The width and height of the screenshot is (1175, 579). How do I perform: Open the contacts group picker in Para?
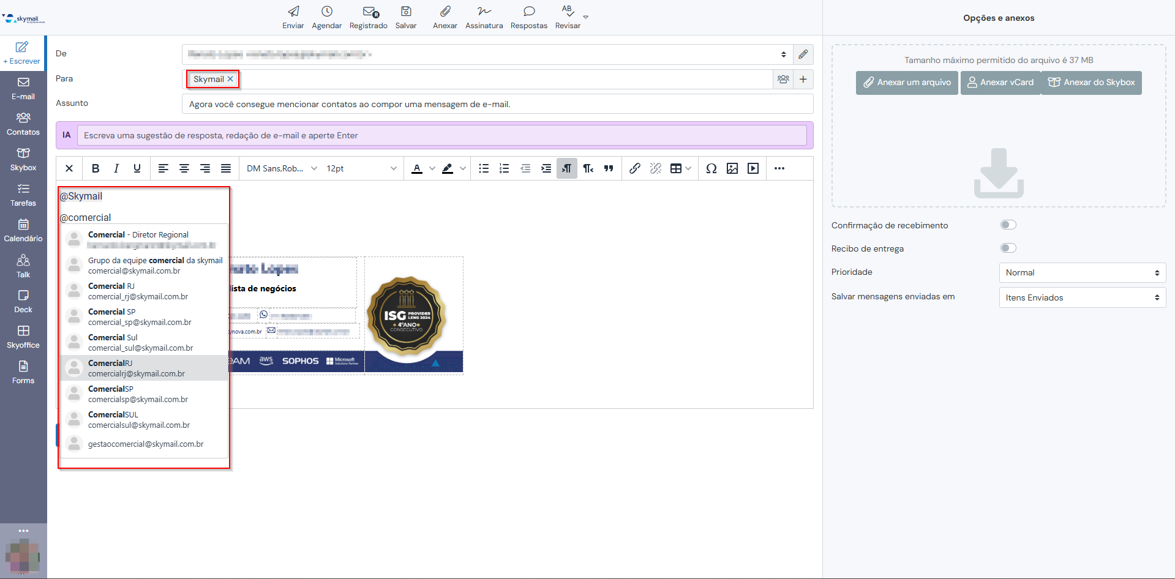coord(783,79)
